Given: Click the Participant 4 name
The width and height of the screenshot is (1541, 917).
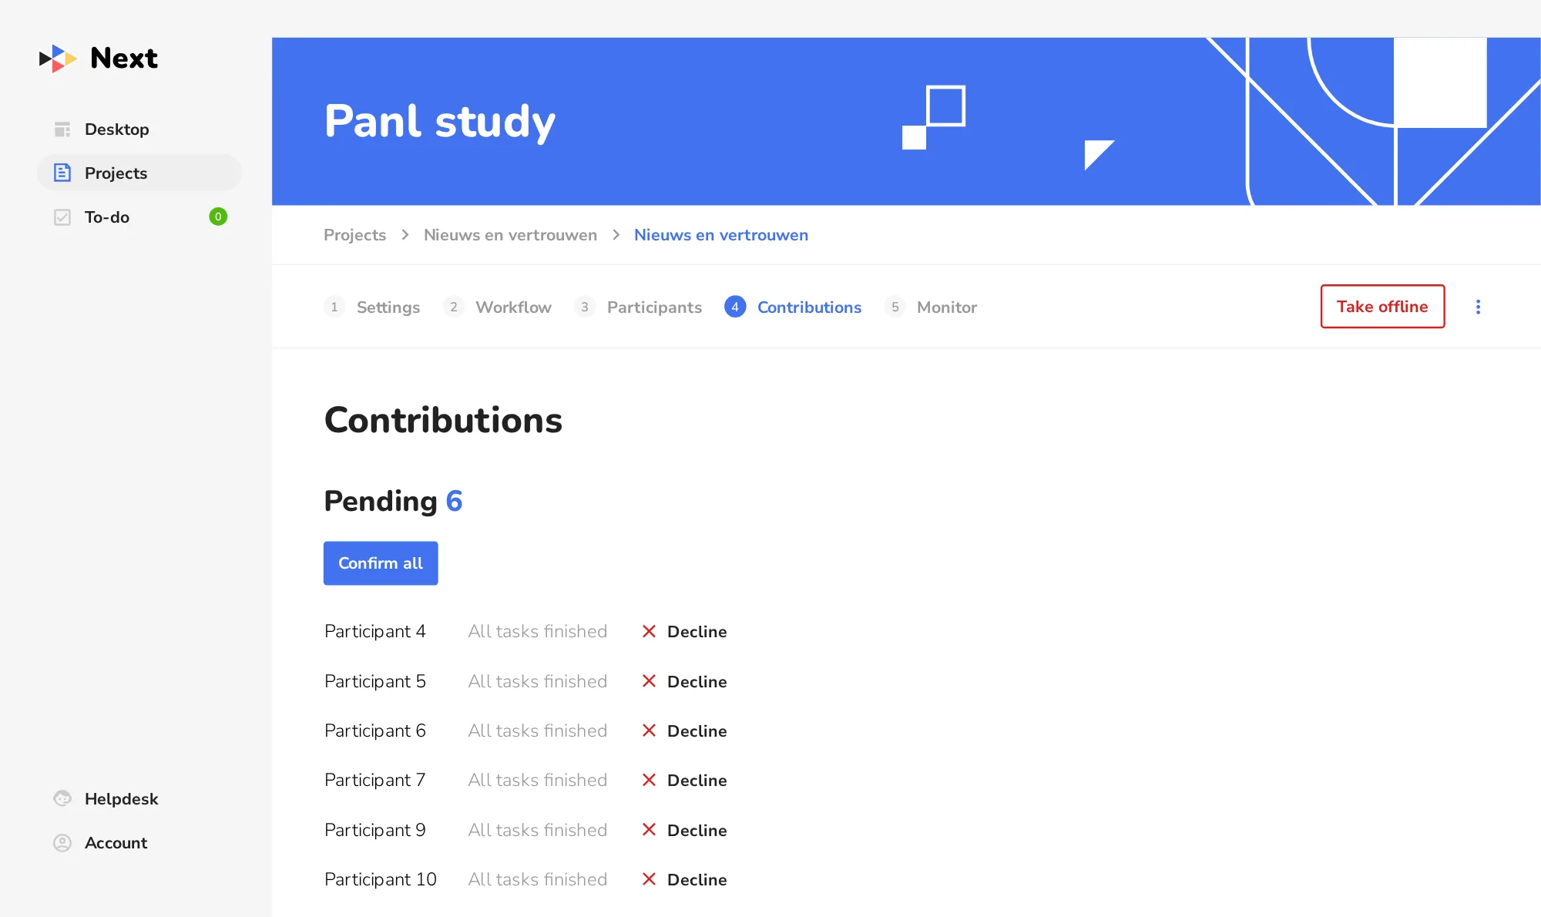Looking at the screenshot, I should click(x=375, y=632).
